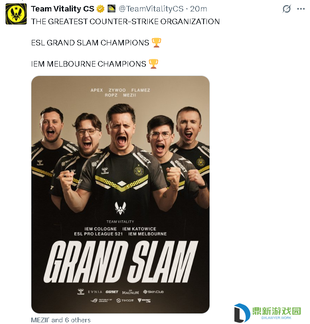
Task: Click the GRAND SLAM headline on poster
Action: [121, 262]
